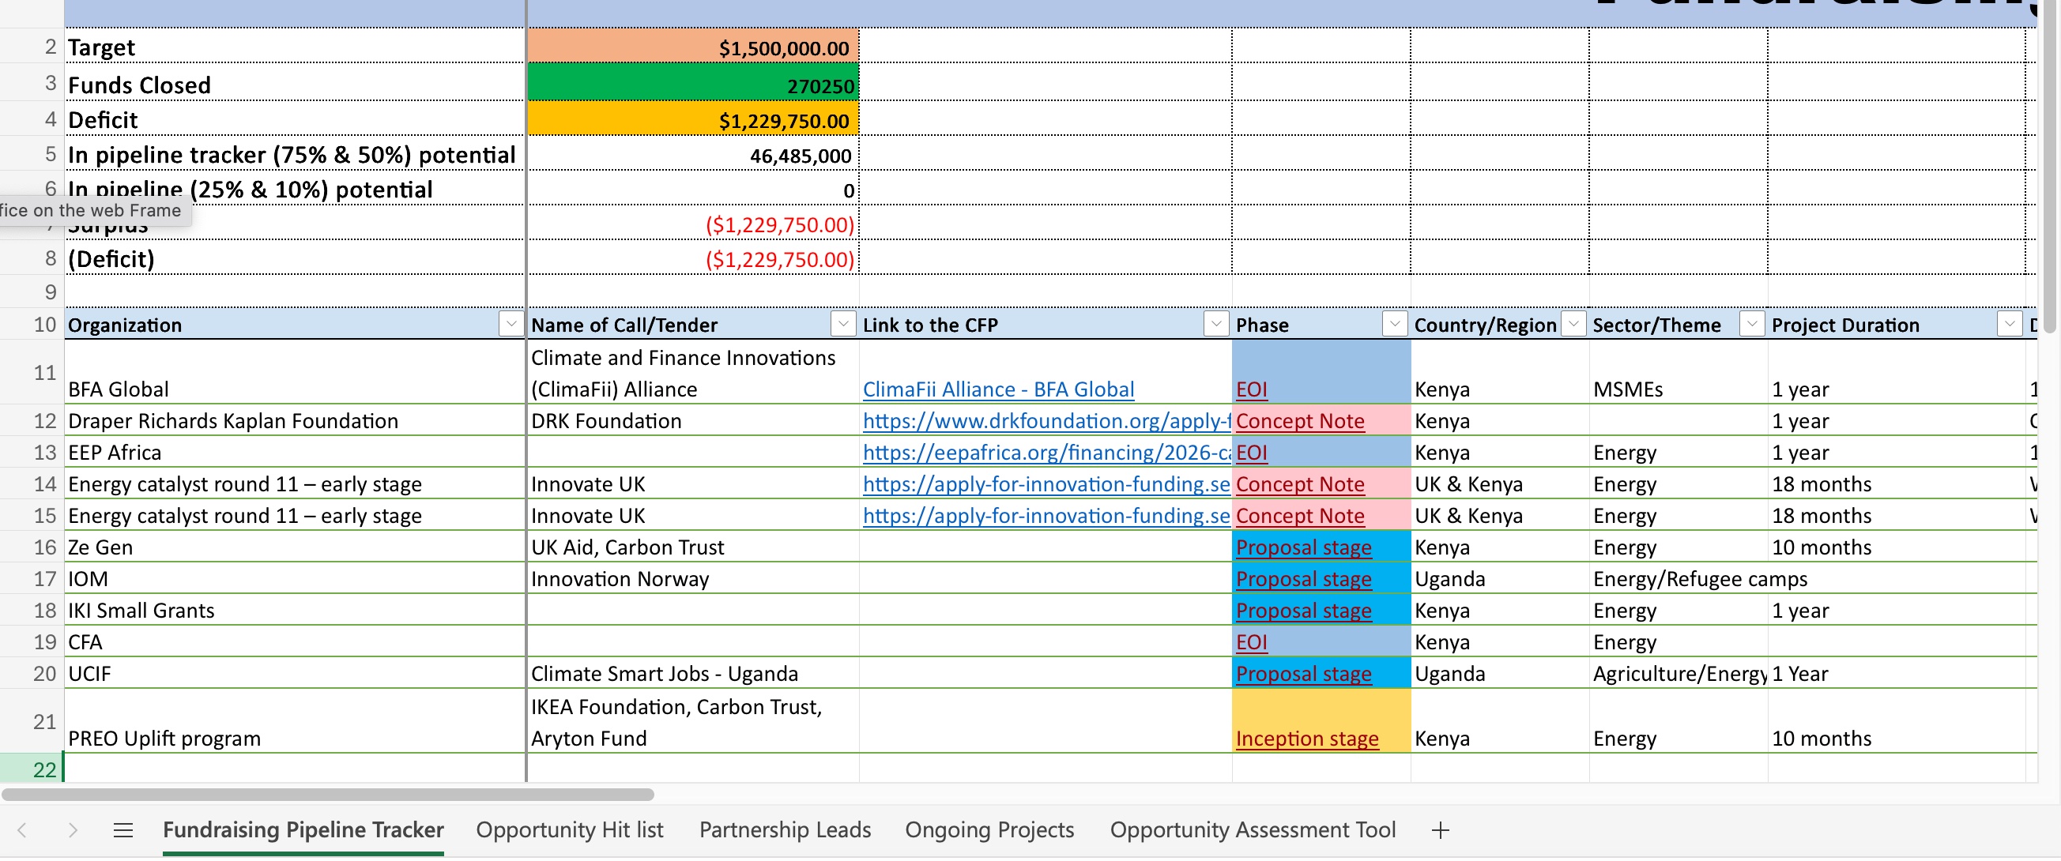This screenshot has height=861, width=2061.
Task: Select the Climate Smart Jobs - Uganda cell
Action: tap(693, 674)
